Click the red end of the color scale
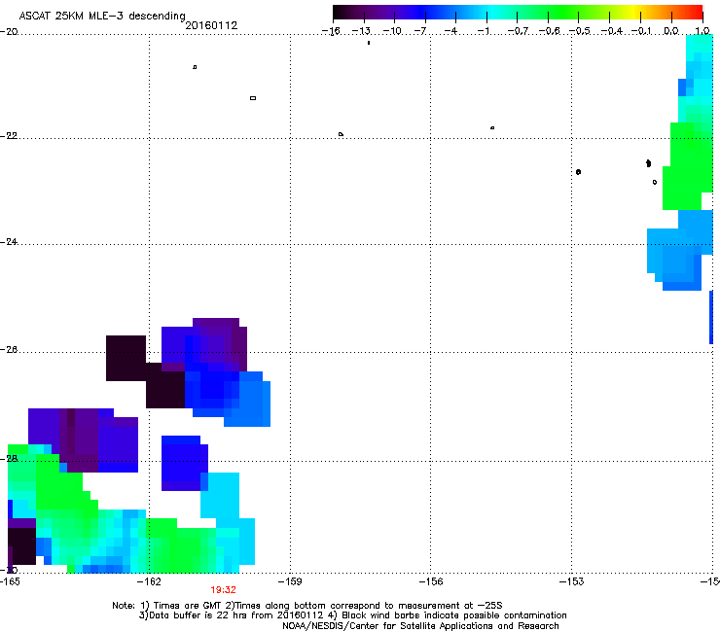The height and width of the screenshot is (632, 720). tap(696, 13)
